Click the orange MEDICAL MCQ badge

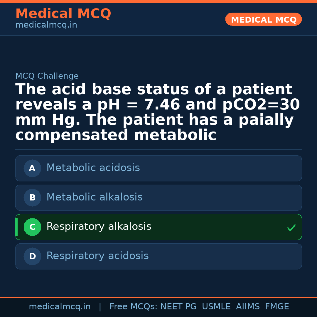click(x=263, y=20)
